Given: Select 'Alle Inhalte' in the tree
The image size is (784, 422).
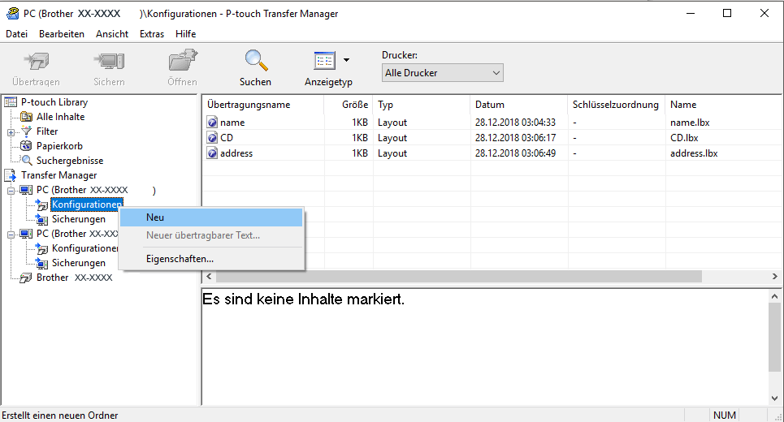Looking at the screenshot, I should point(60,117).
